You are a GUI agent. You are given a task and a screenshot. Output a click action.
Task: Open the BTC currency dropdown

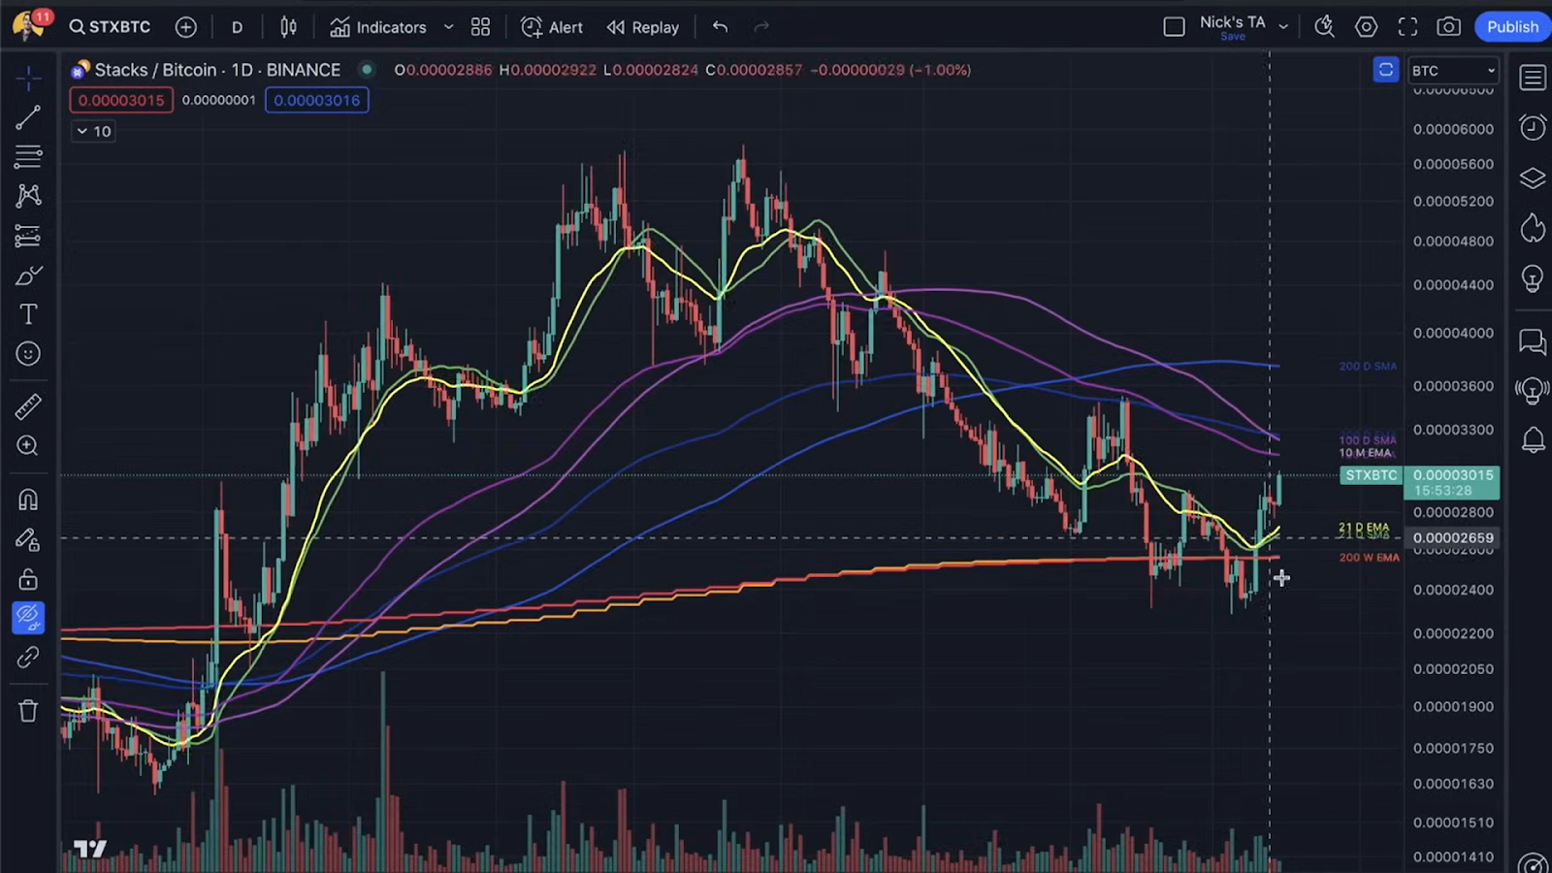click(x=1453, y=71)
